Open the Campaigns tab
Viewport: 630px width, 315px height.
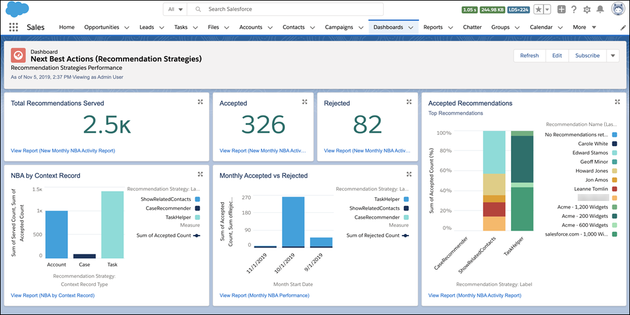pos(339,27)
